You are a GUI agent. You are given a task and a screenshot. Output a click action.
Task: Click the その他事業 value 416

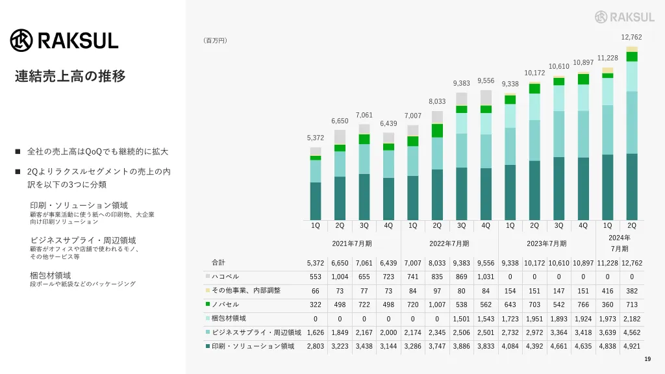pos(607,291)
